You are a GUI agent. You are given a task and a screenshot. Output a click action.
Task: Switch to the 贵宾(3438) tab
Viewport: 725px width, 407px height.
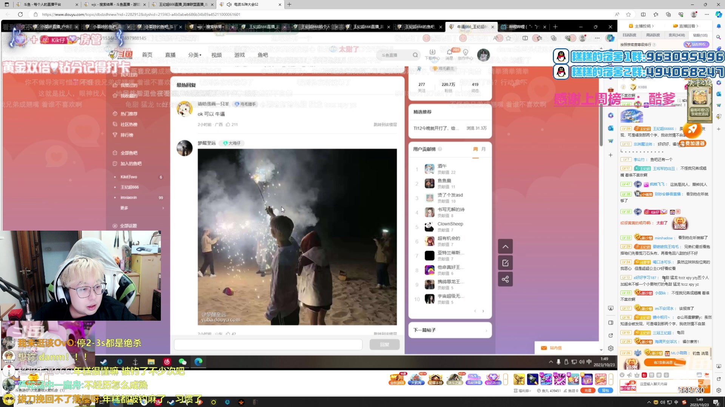click(677, 35)
